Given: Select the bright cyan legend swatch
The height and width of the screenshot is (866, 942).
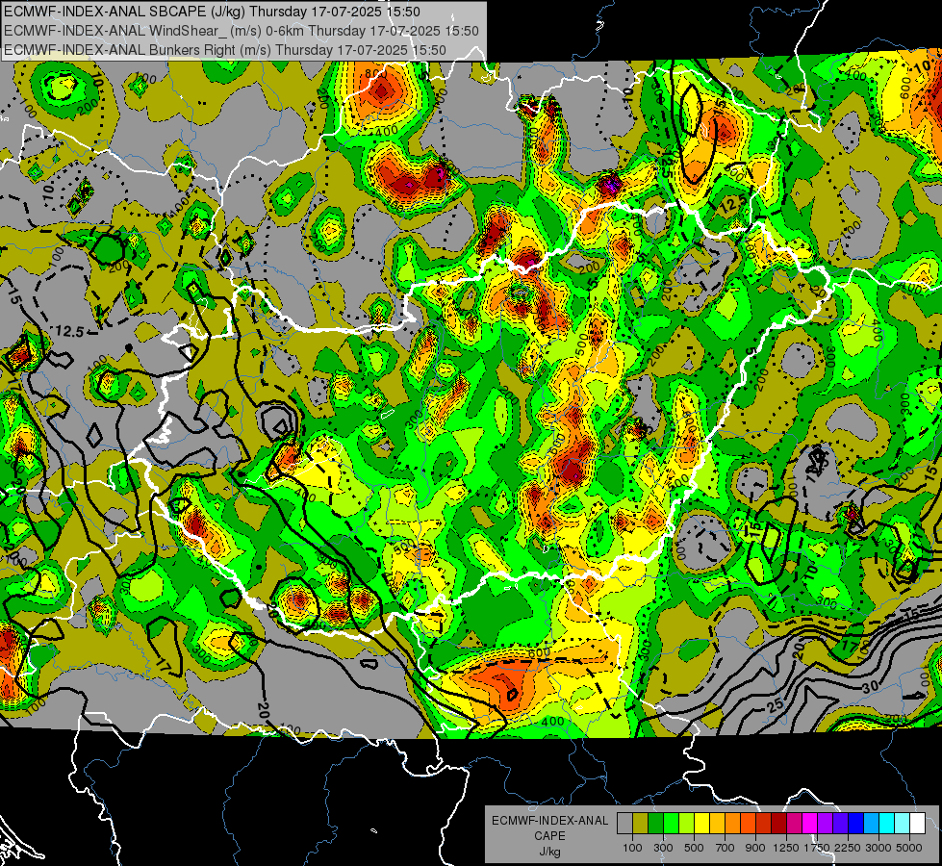Looking at the screenshot, I should [887, 824].
